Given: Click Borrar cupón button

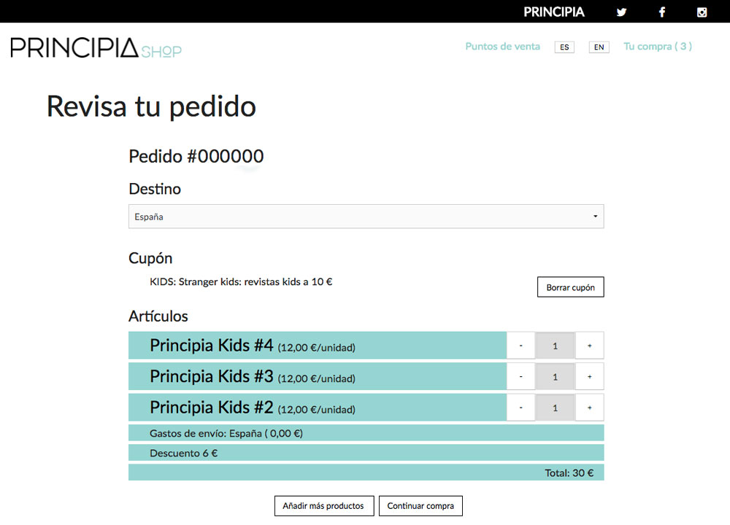Looking at the screenshot, I should point(570,287).
